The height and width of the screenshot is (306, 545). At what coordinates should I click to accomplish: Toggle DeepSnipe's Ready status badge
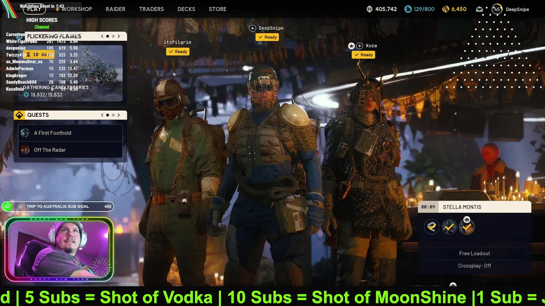(267, 37)
